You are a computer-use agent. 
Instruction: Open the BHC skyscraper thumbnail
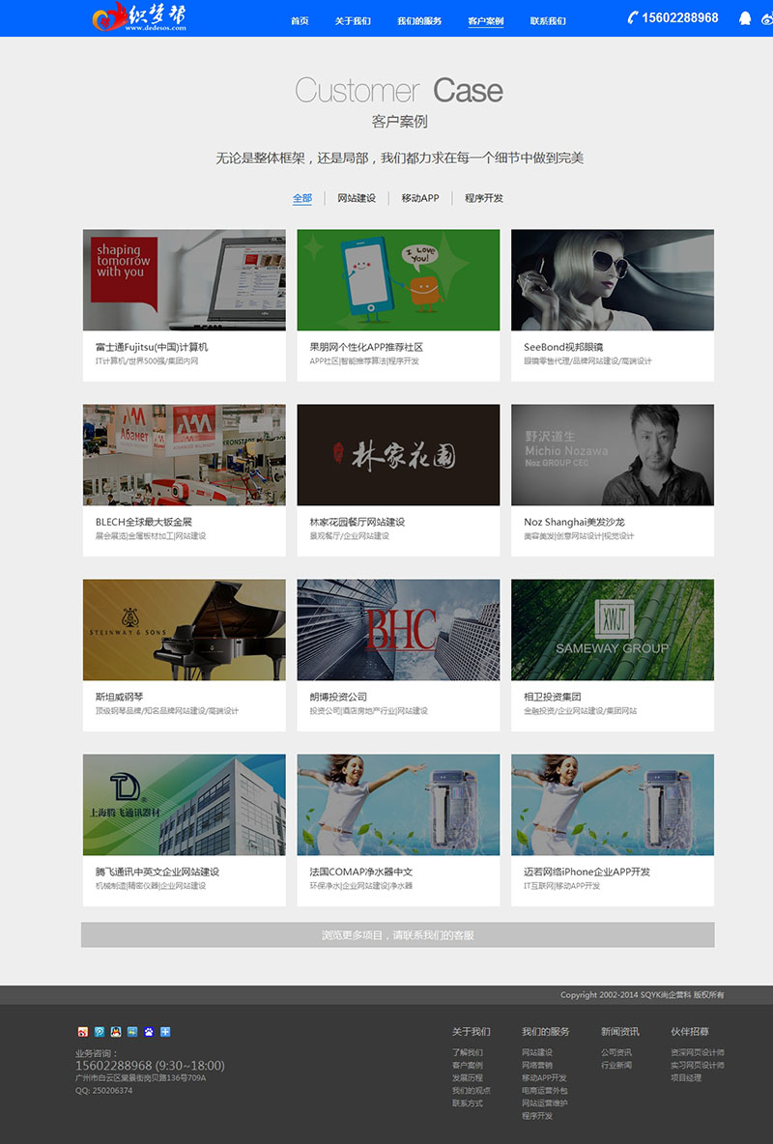[398, 630]
